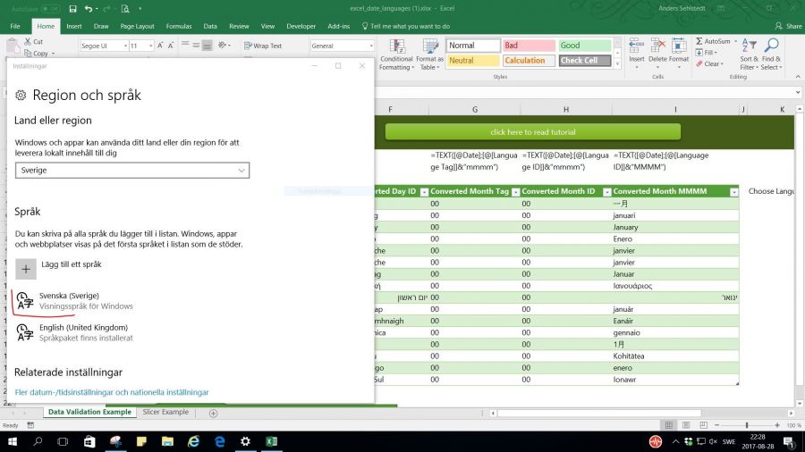Click Wrap Text in the ribbon
Screen dimensions: 805x452
pos(263,46)
